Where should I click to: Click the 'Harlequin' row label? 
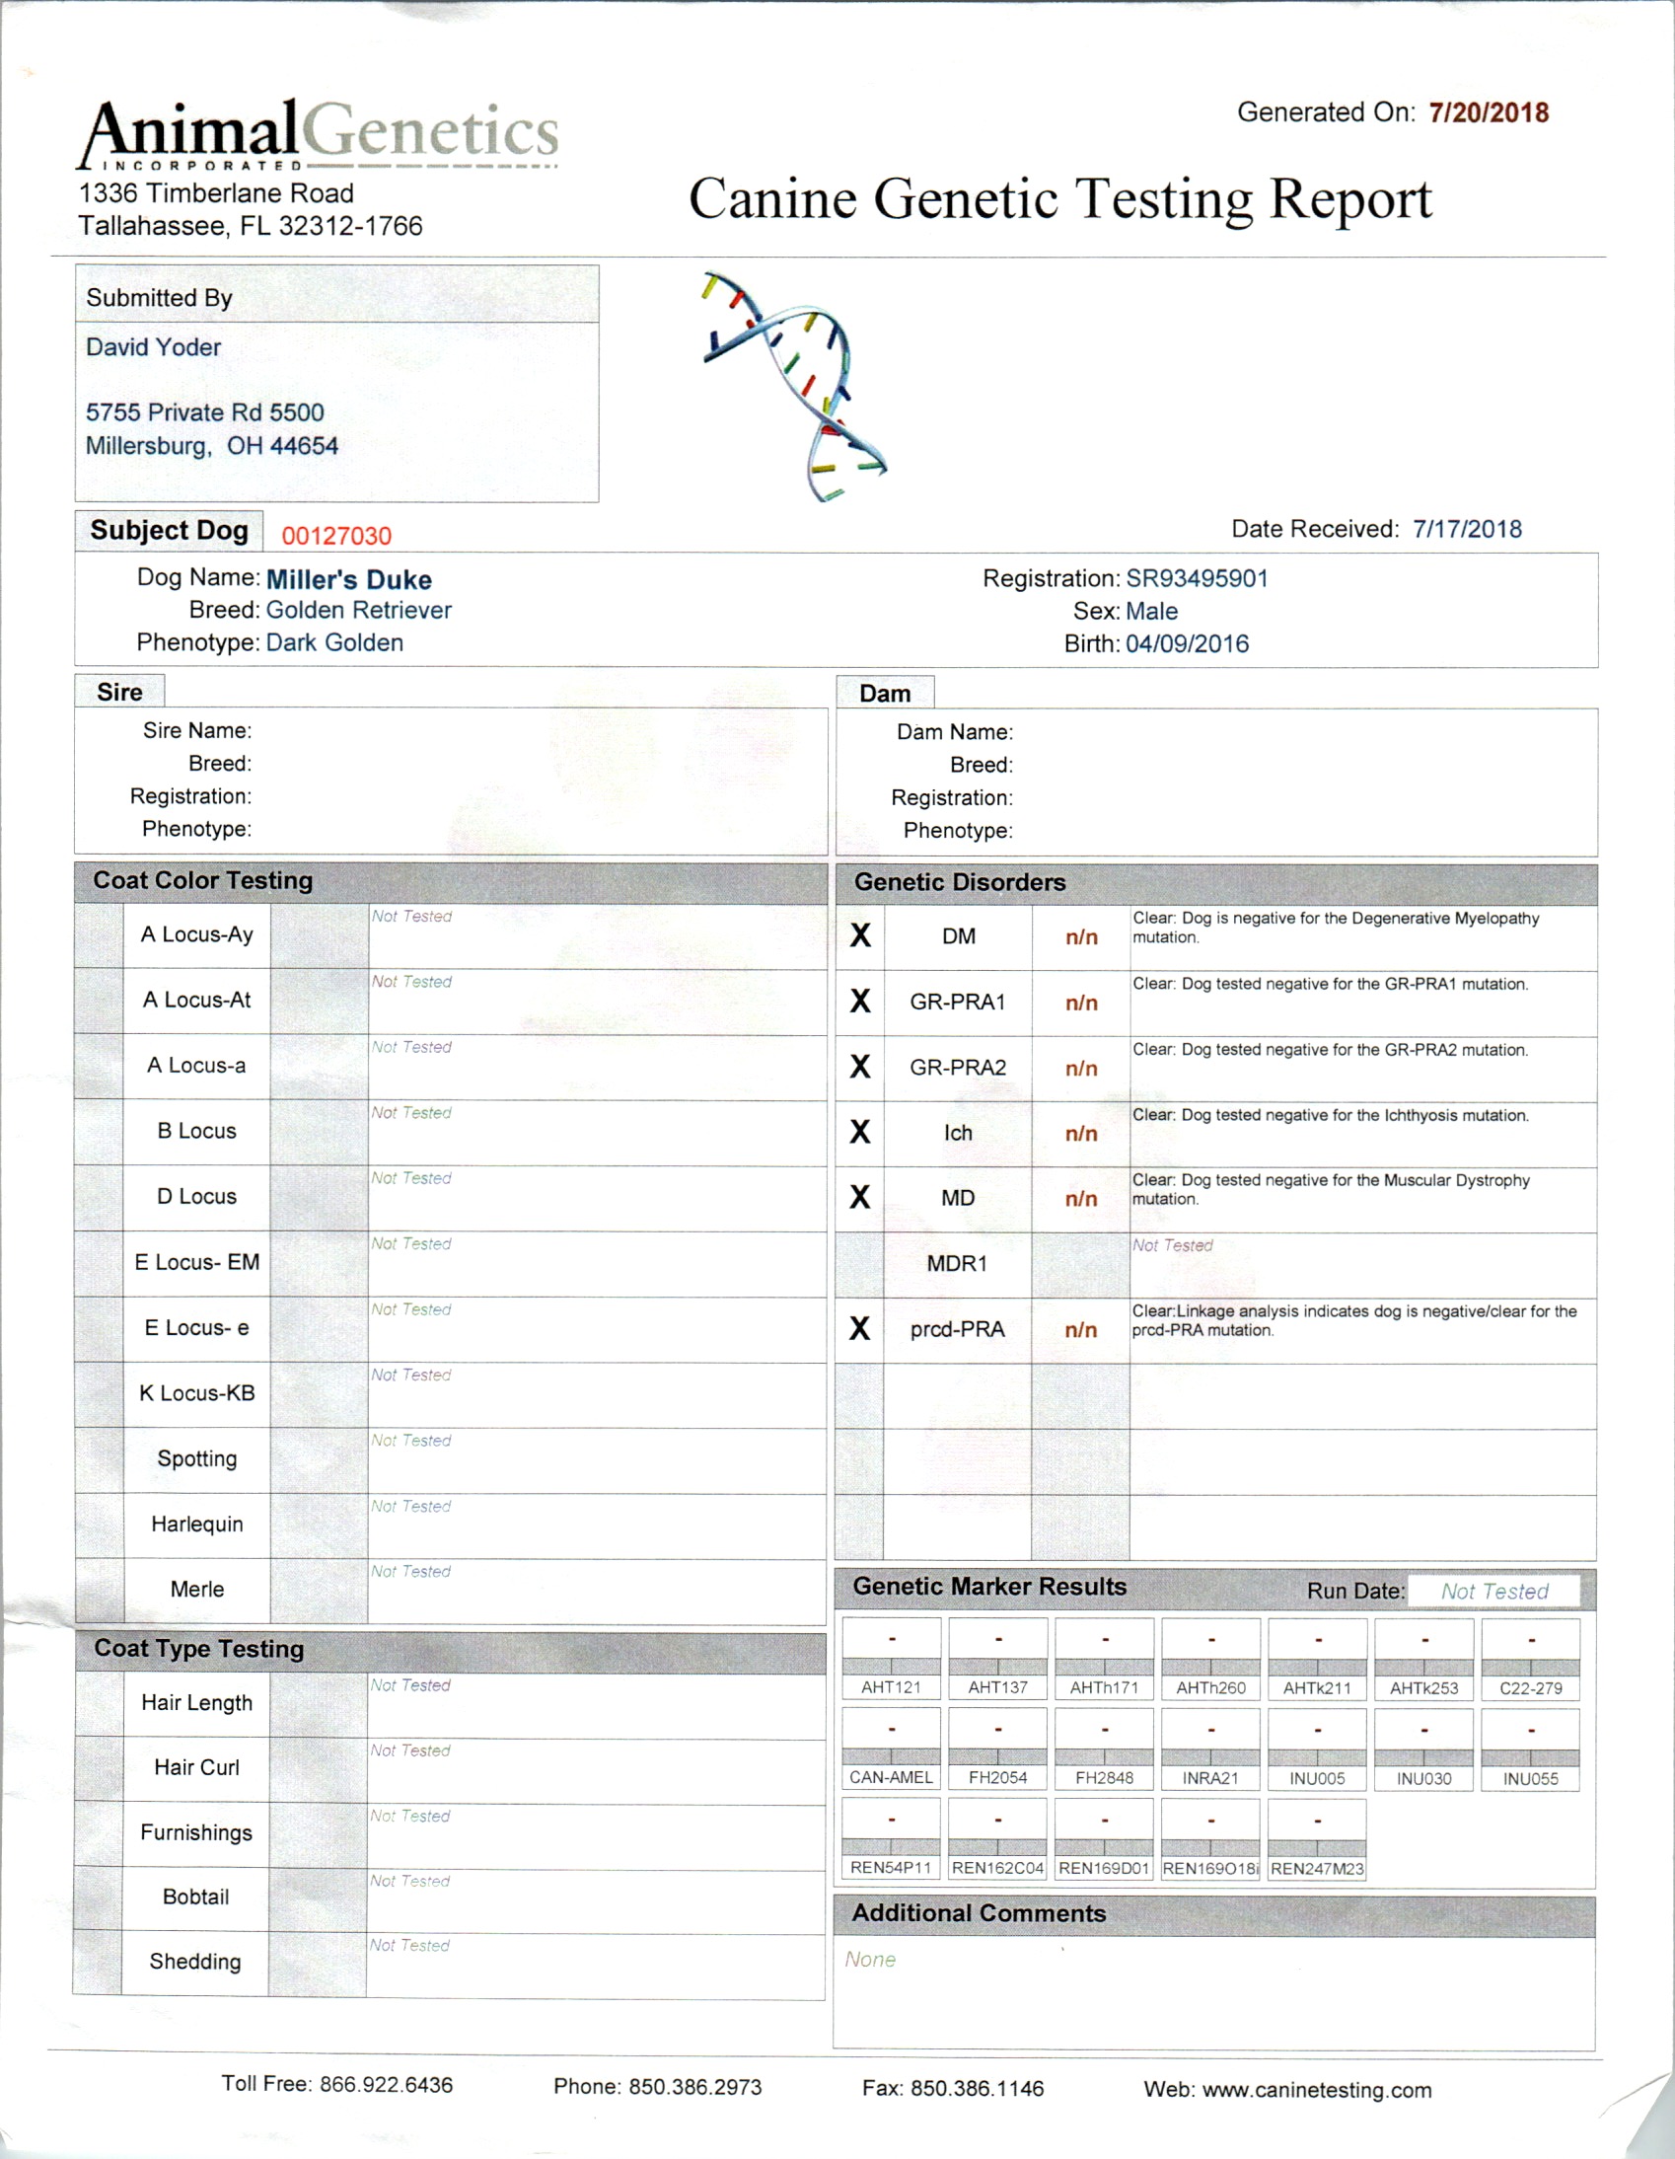(x=196, y=1525)
